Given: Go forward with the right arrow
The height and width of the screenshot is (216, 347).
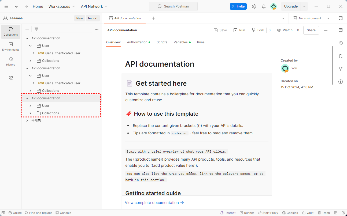Looking at the screenshot, I should 26,6.
